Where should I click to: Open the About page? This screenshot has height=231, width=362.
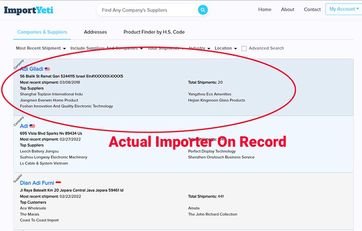(x=287, y=10)
